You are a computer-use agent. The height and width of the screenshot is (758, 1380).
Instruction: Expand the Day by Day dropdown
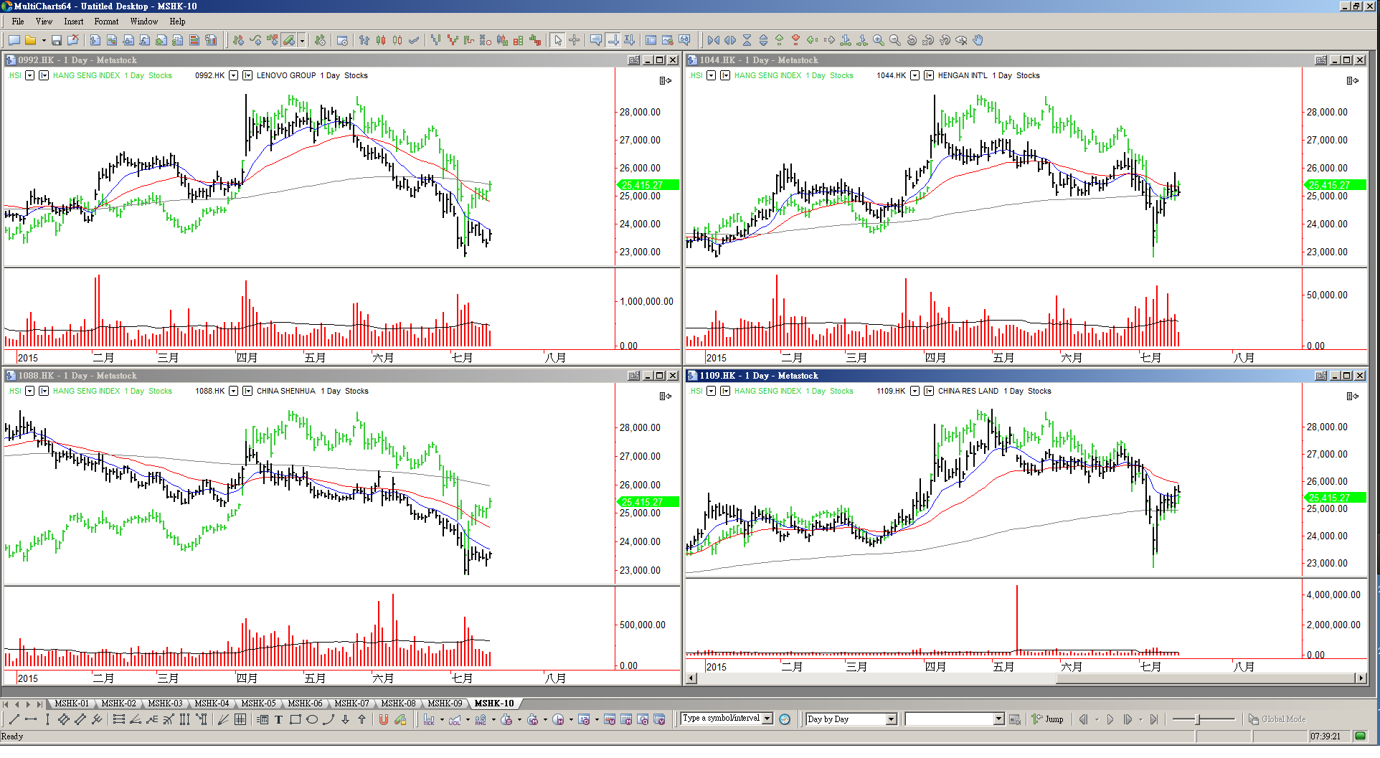891,719
